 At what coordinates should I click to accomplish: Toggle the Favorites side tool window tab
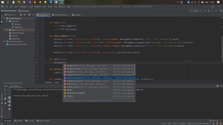point(1,112)
